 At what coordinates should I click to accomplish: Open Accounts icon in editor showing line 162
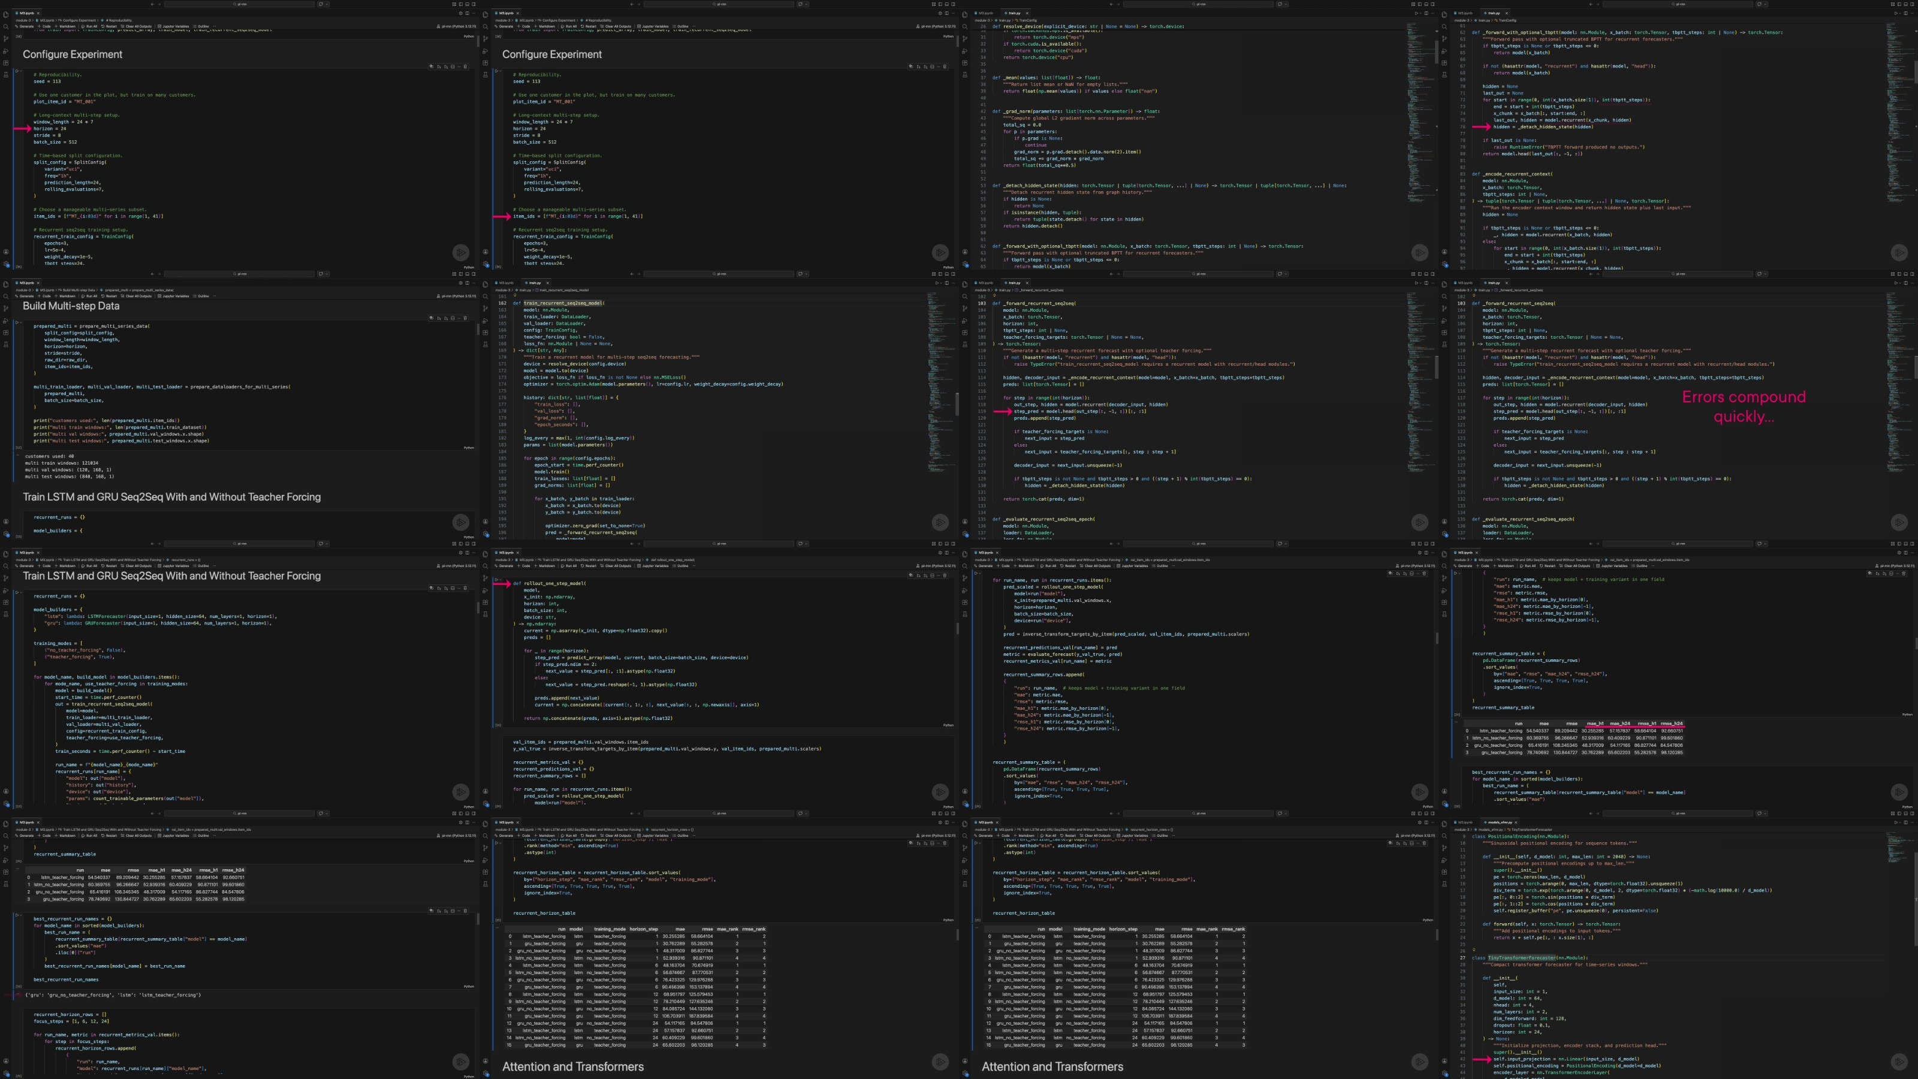485,522
